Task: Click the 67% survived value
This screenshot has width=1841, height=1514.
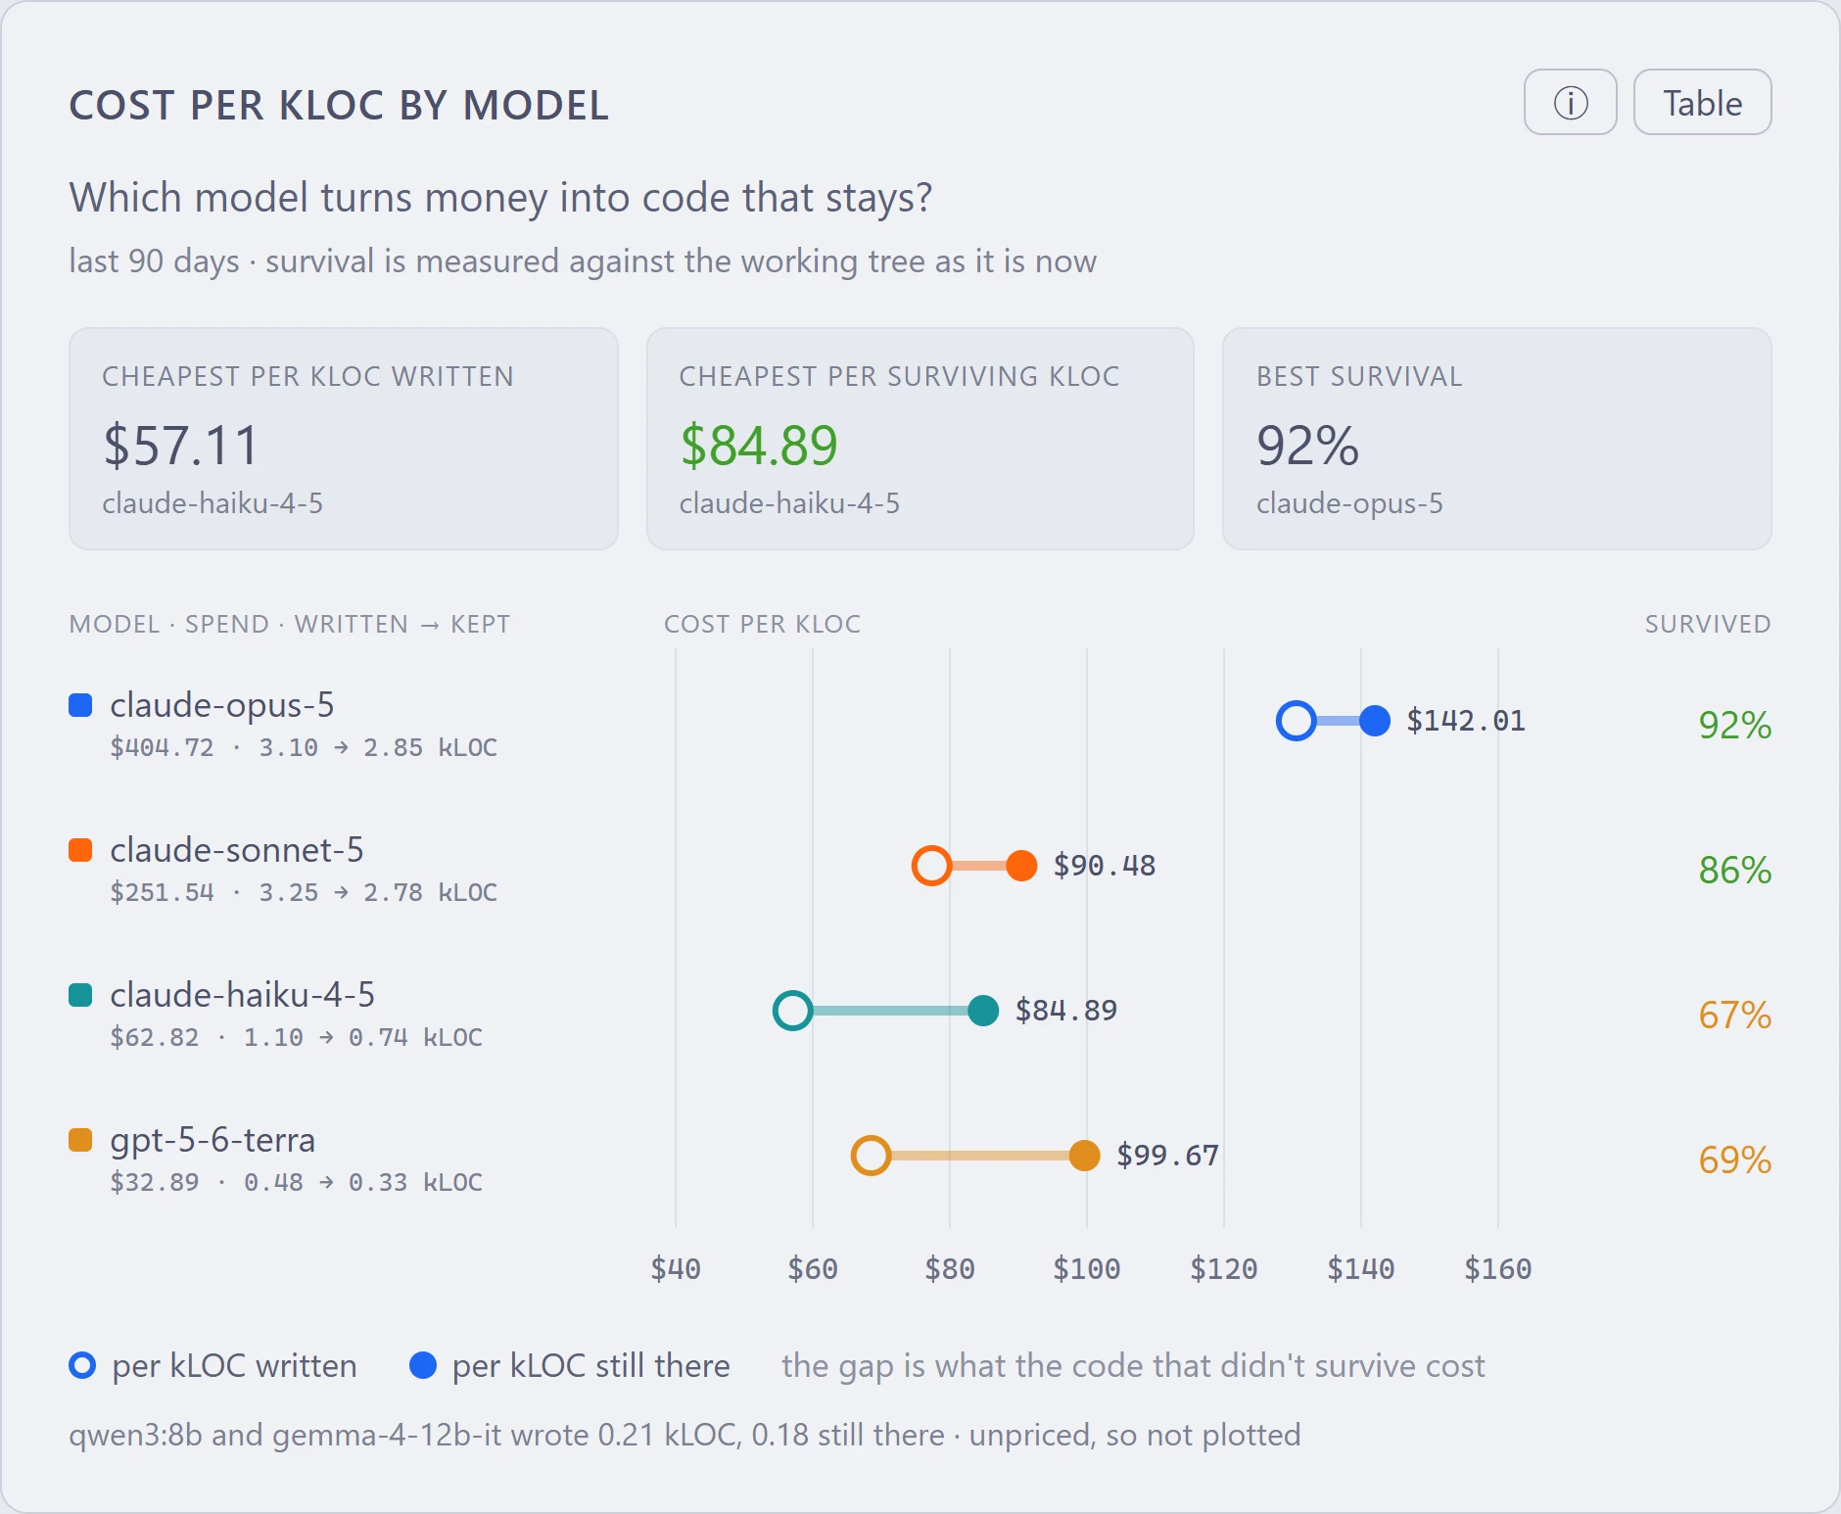Action: point(1734,1015)
